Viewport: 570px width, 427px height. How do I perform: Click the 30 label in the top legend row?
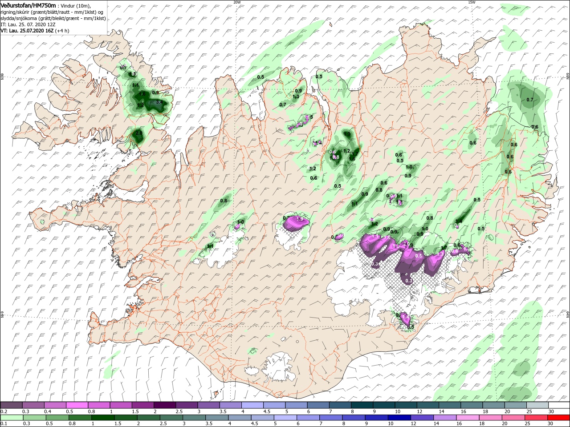point(551,411)
